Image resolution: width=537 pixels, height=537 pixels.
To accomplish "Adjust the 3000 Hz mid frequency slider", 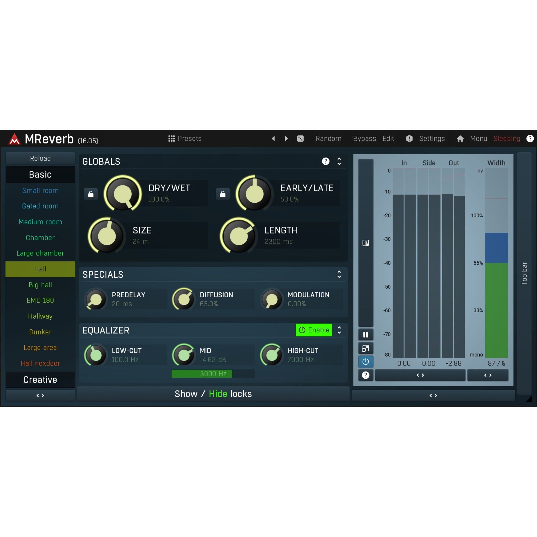I will tap(213, 374).
